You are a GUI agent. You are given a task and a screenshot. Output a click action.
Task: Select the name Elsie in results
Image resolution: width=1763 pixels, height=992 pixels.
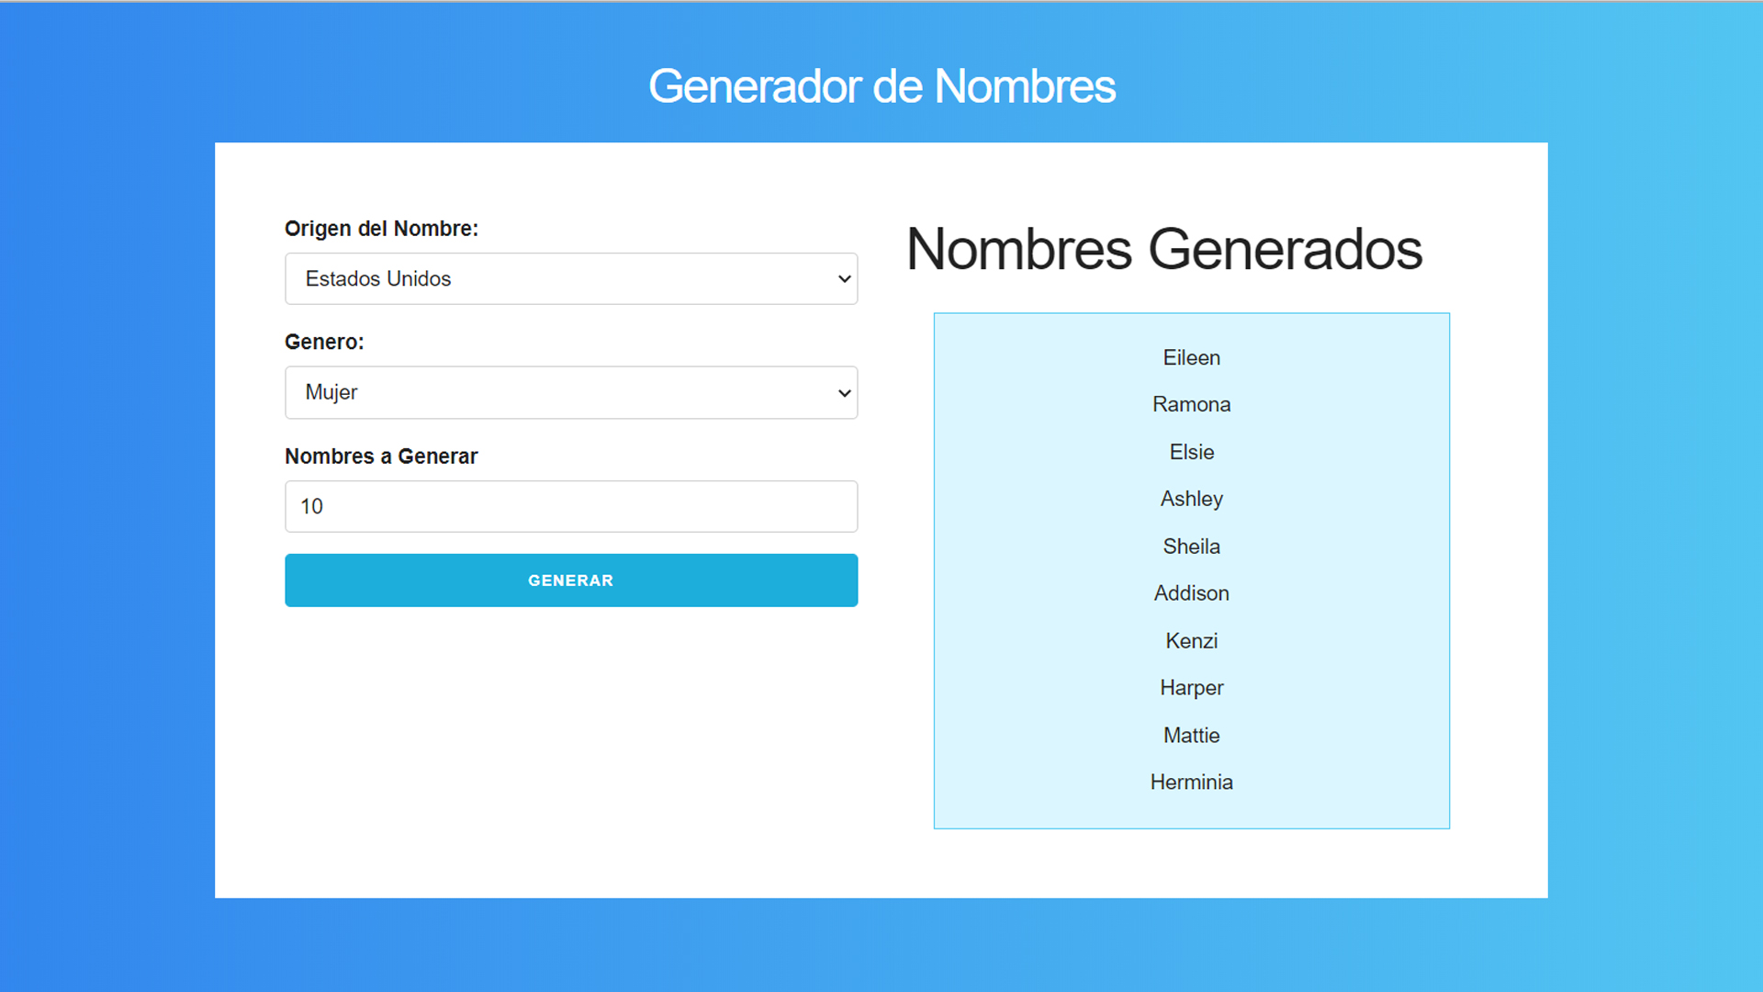tap(1192, 452)
